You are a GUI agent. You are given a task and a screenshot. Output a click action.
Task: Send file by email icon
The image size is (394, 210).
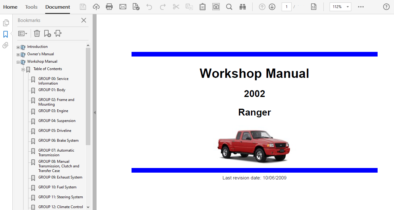coord(123,7)
